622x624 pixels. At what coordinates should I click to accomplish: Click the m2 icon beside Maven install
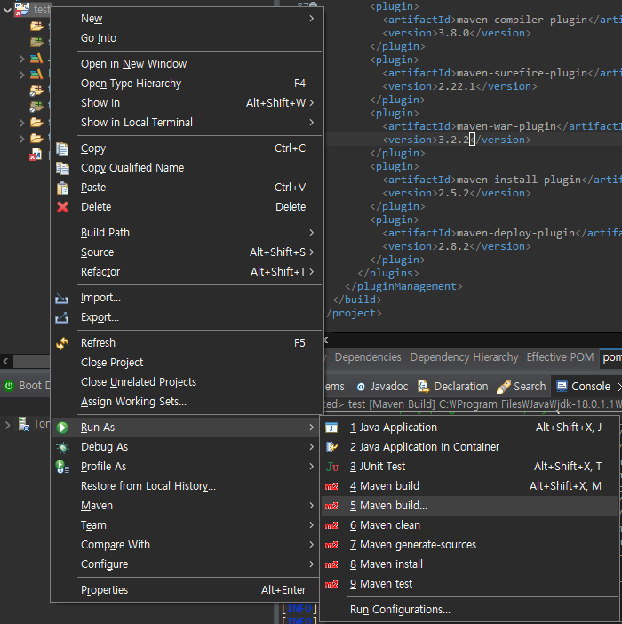[331, 564]
